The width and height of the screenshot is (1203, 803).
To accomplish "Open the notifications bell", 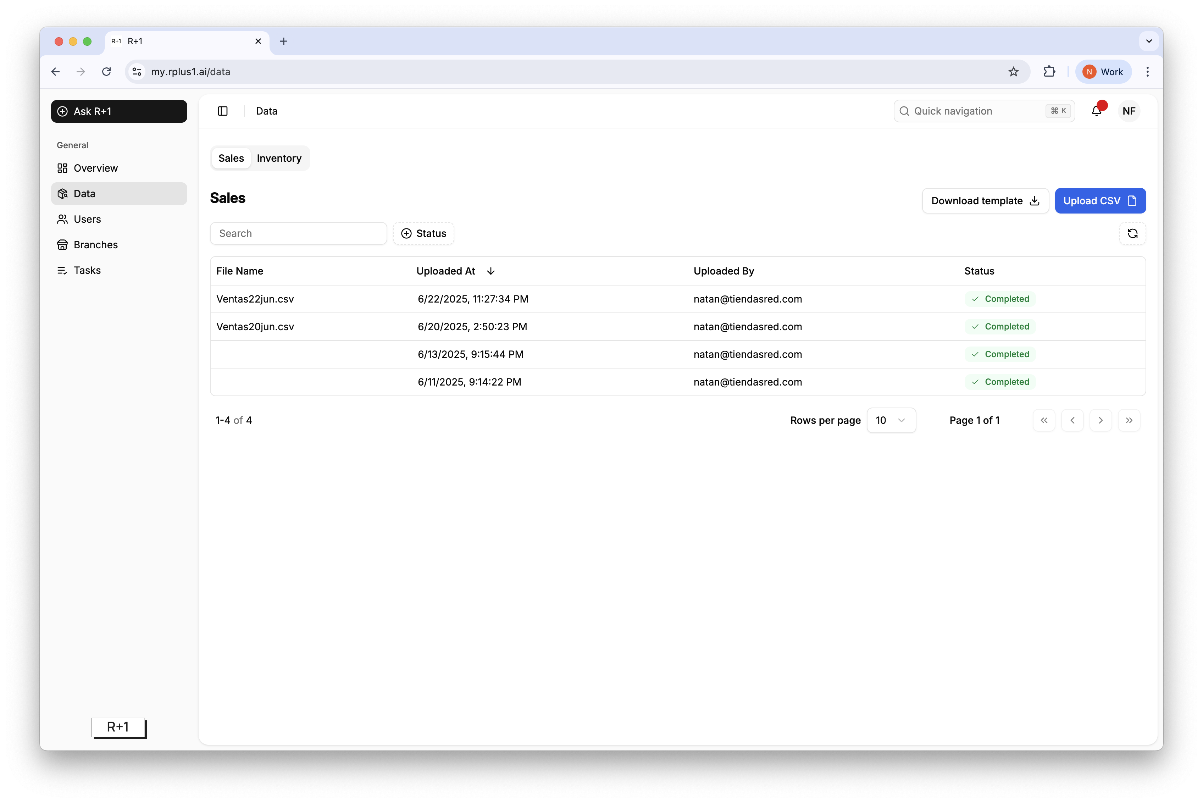I will tap(1097, 111).
